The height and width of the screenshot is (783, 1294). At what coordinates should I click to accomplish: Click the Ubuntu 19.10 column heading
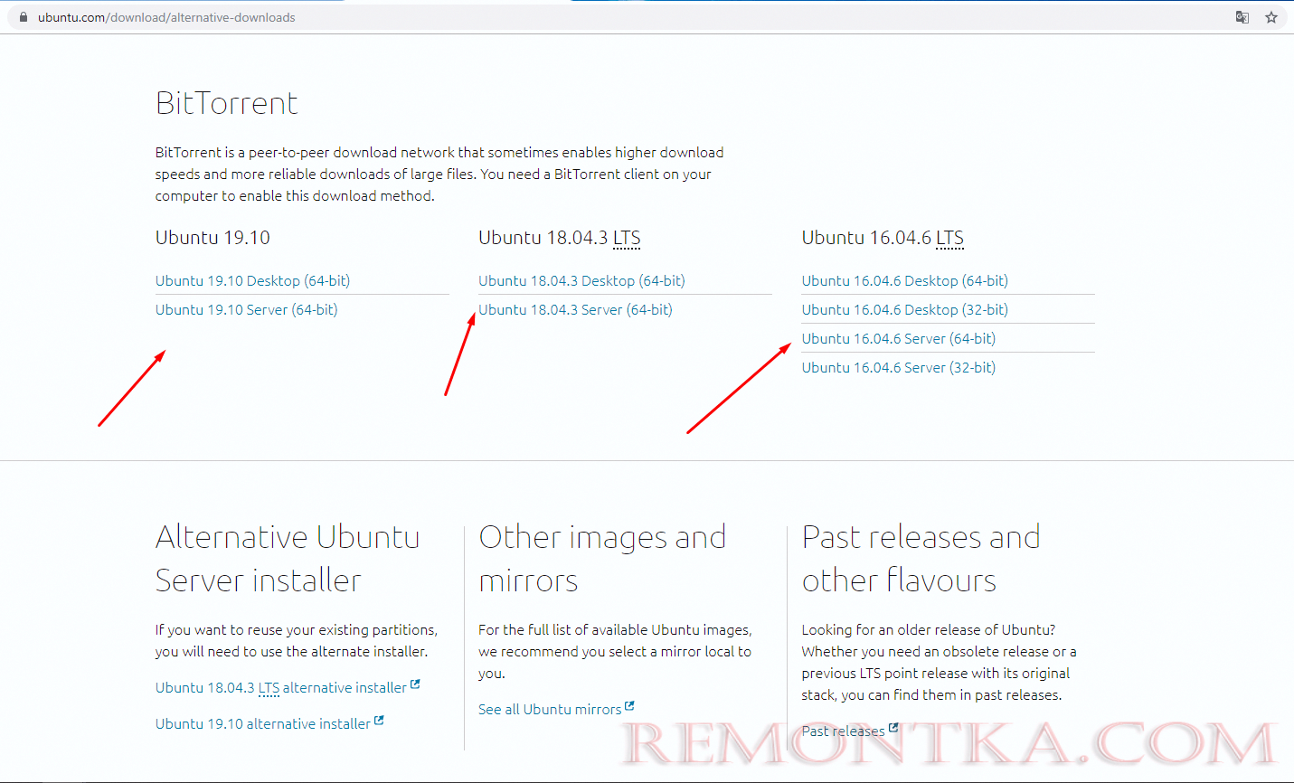213,238
